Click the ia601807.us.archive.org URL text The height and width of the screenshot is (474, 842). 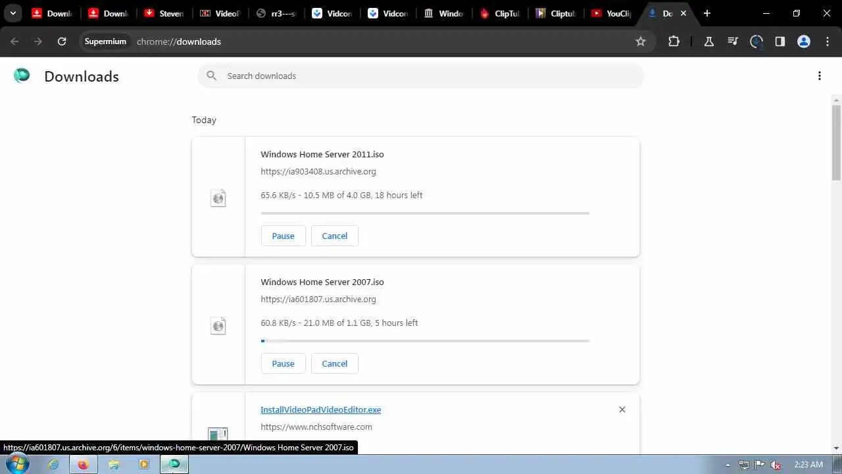tap(318, 299)
